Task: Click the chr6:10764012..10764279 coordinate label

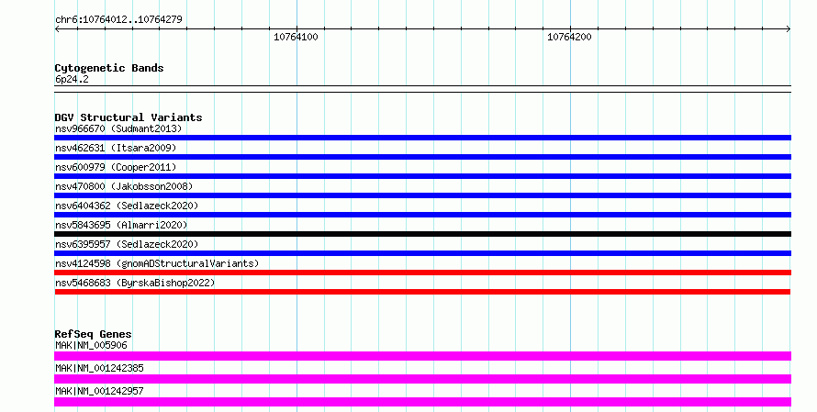Action: (118, 19)
